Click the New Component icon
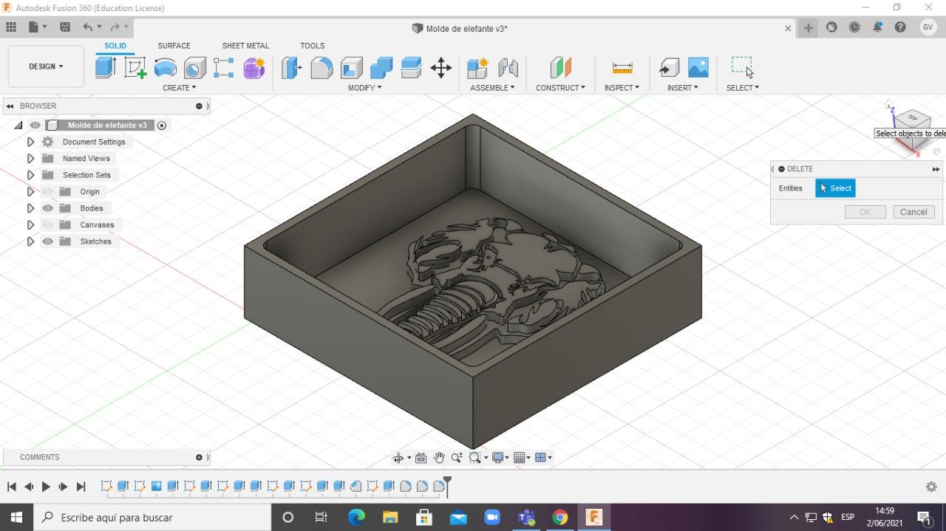Image resolution: width=946 pixels, height=531 pixels. click(477, 68)
